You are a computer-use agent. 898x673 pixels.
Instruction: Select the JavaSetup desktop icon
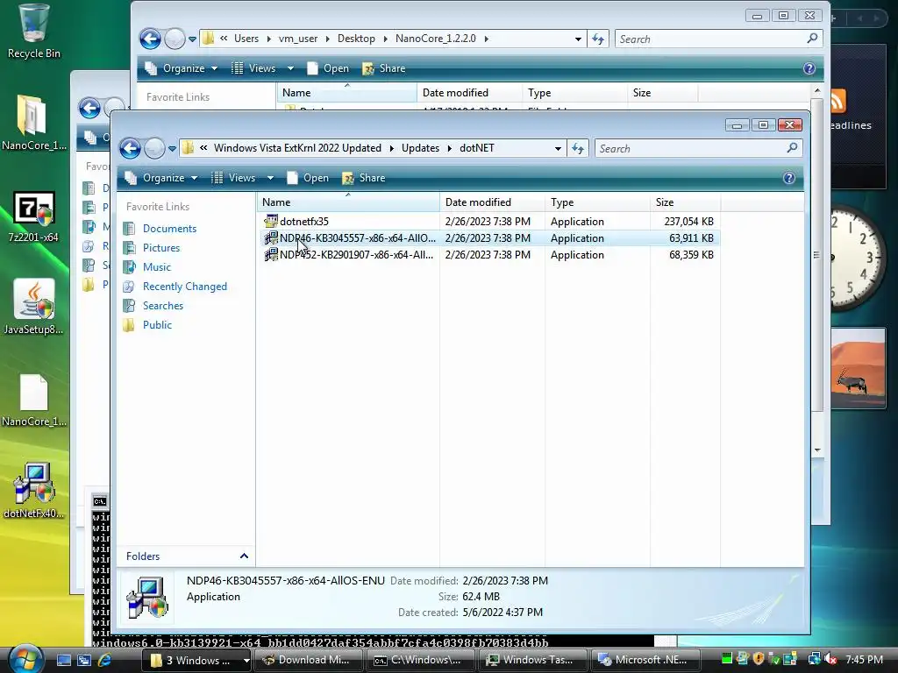(x=33, y=308)
